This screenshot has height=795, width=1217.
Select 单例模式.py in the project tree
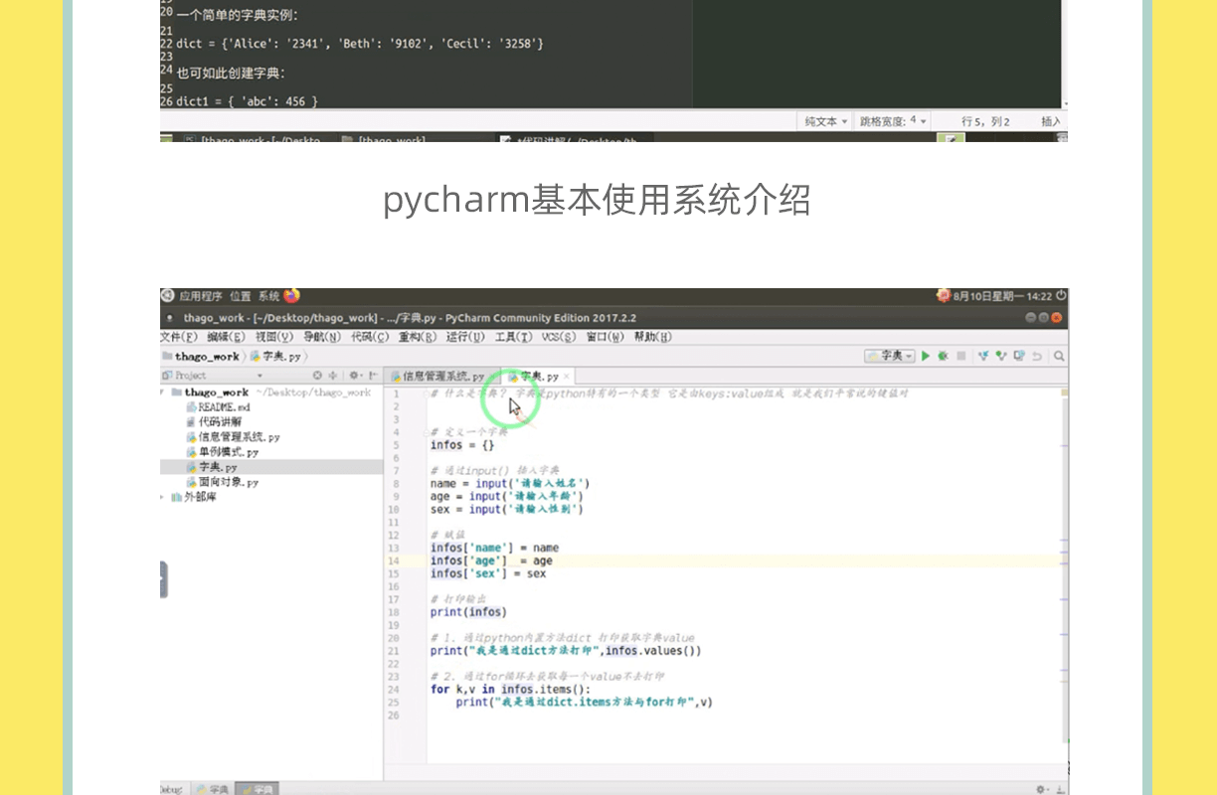222,452
